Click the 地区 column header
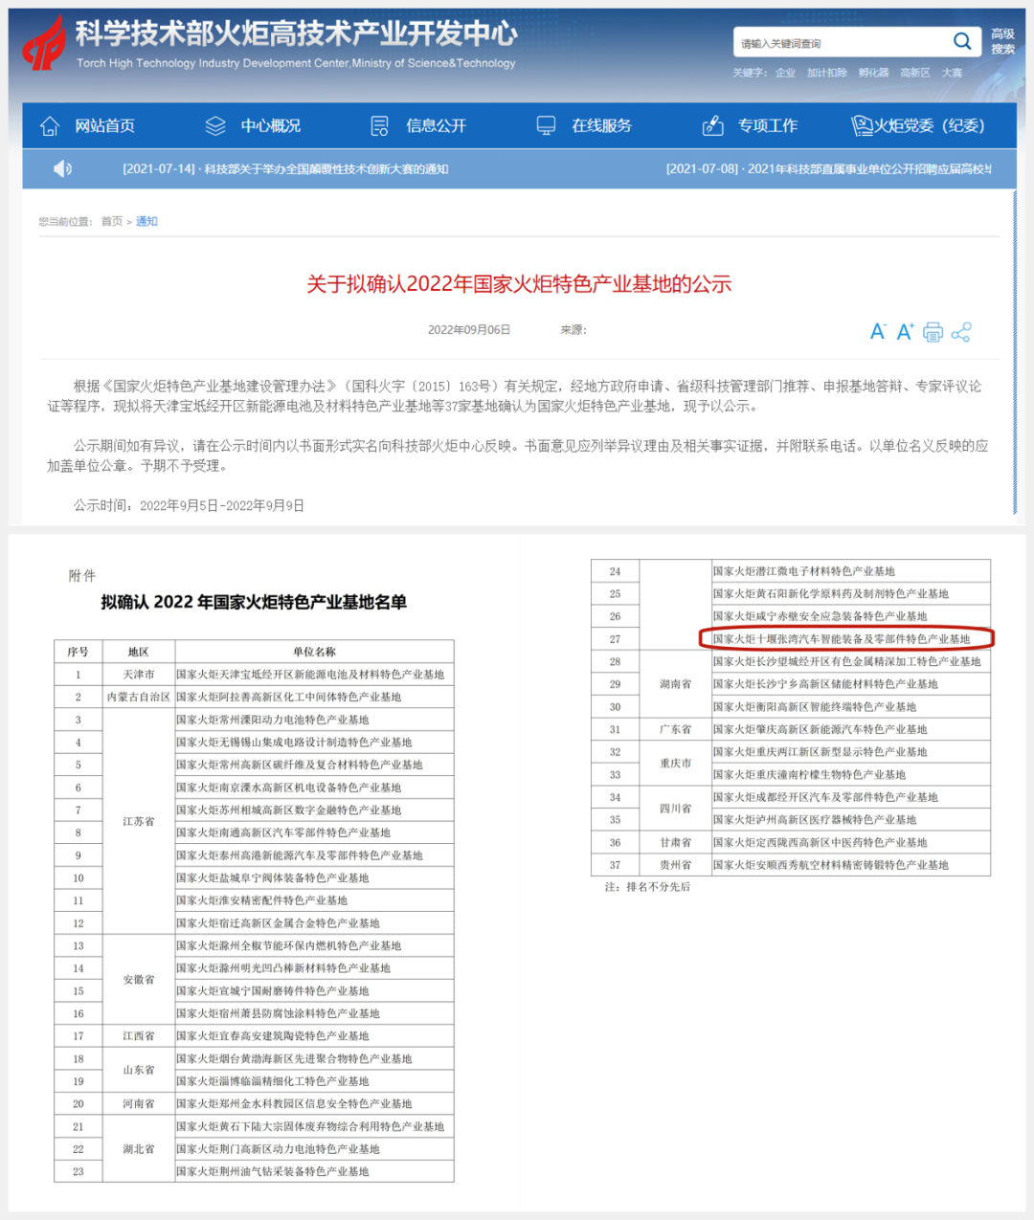1034x1220 pixels. click(139, 652)
